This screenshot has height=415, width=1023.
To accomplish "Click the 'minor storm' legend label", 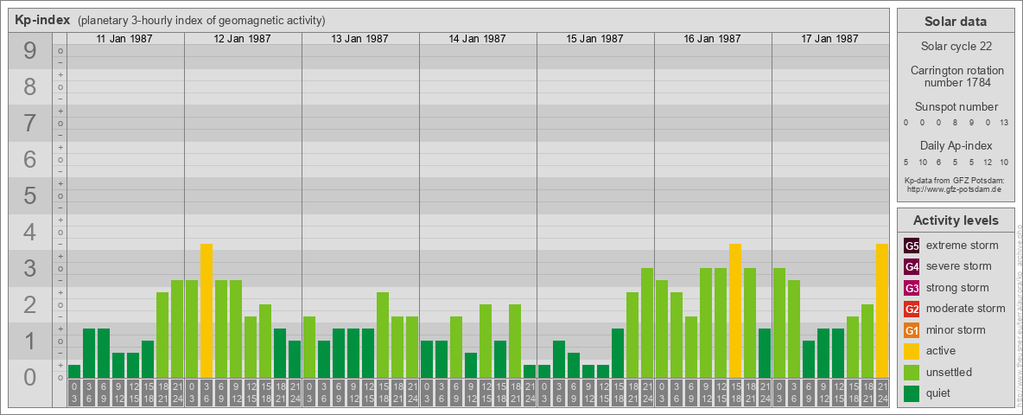I will (x=956, y=330).
